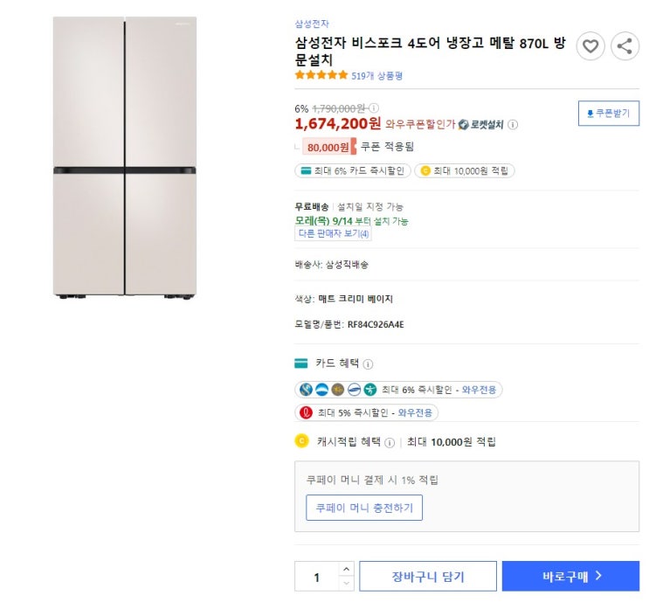This screenshot has height=602, width=649.
Task: Click the heart wishlist icon
Action: click(x=591, y=46)
